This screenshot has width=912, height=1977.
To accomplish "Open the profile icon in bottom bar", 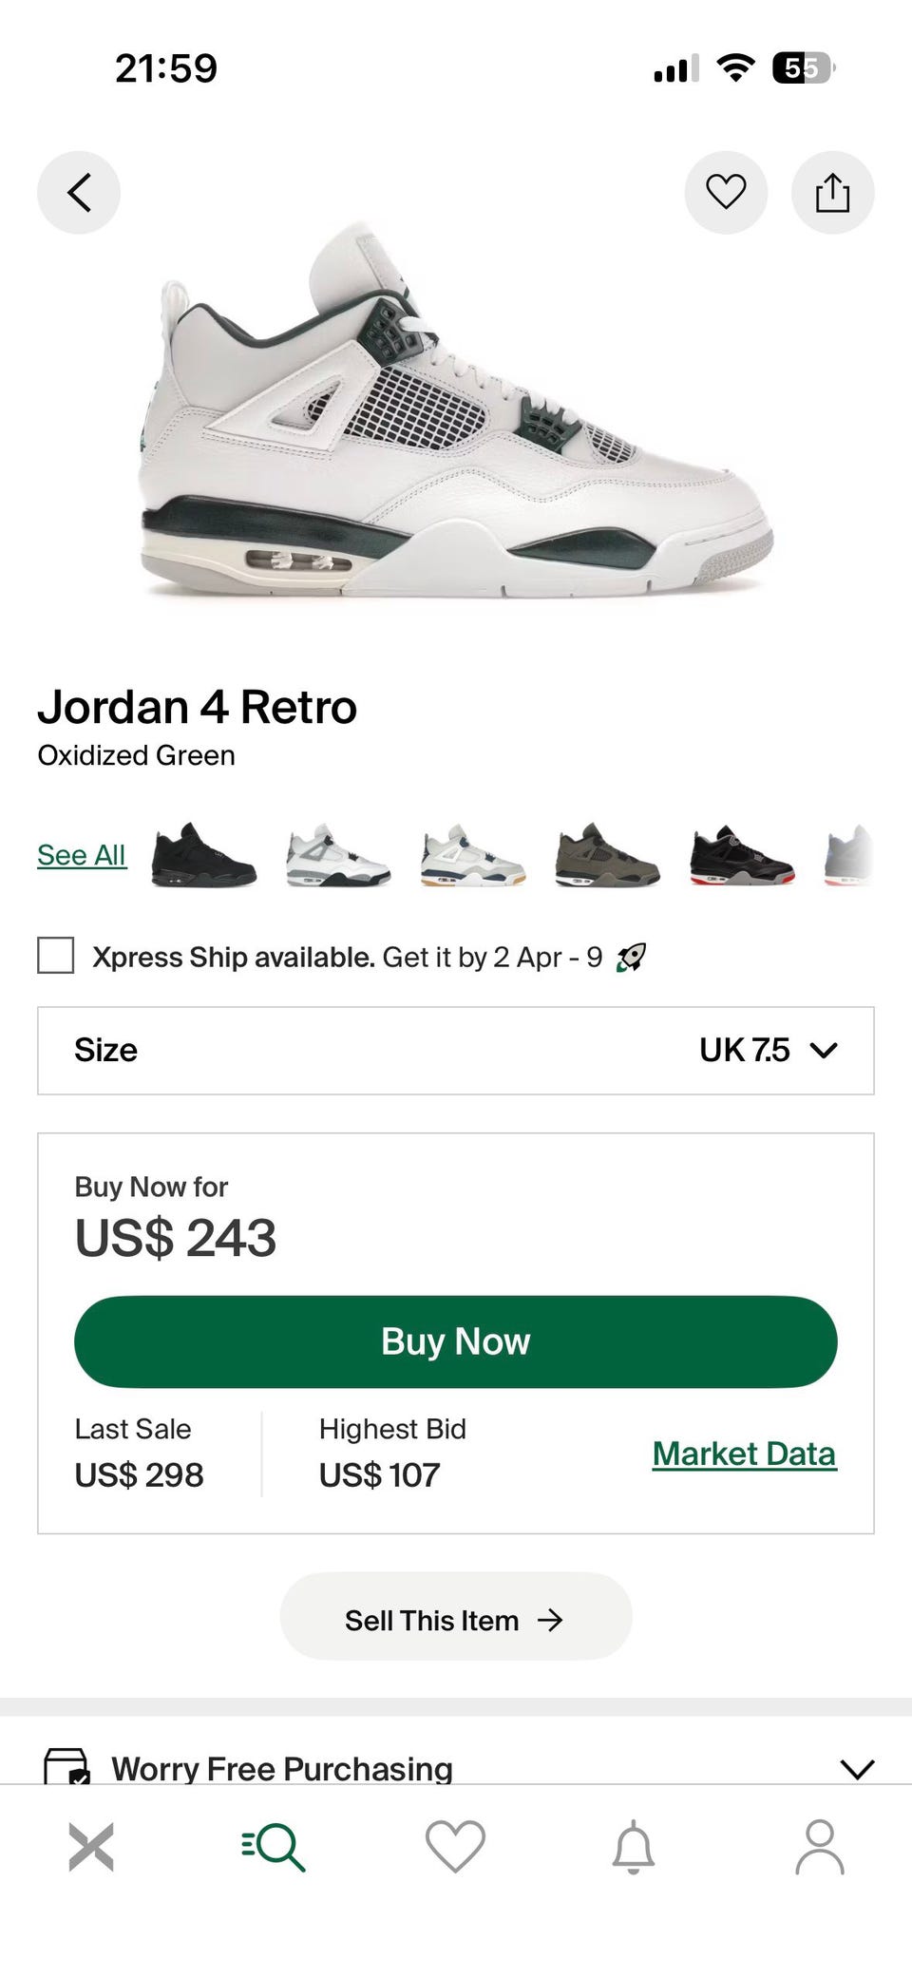I will [x=820, y=1847].
